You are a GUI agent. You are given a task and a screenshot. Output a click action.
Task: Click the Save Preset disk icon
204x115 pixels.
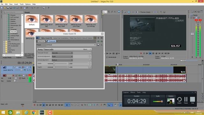coord(98,45)
